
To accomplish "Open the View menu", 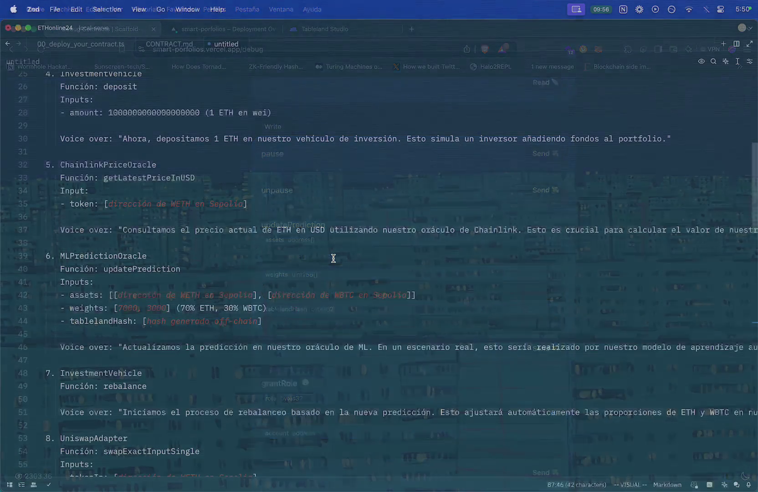I will click(x=138, y=9).
